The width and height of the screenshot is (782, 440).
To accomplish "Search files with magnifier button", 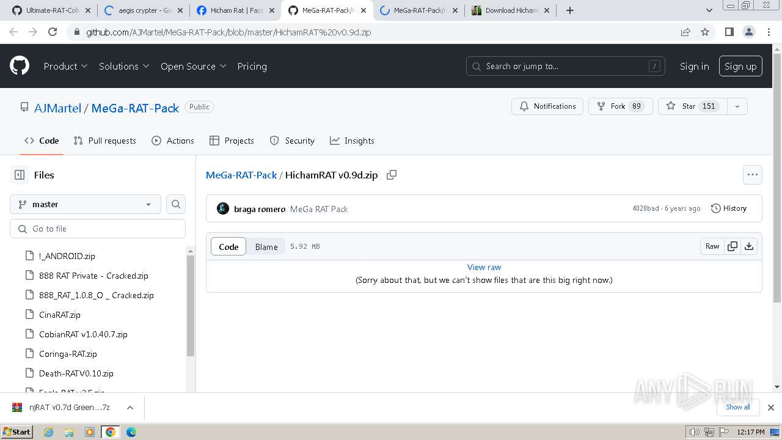I will click(176, 204).
